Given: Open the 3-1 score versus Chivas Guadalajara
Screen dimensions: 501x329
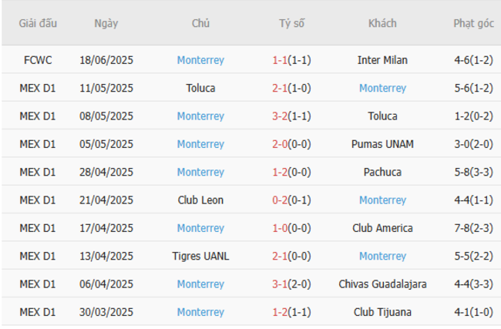Looking at the screenshot, I should click(281, 284).
